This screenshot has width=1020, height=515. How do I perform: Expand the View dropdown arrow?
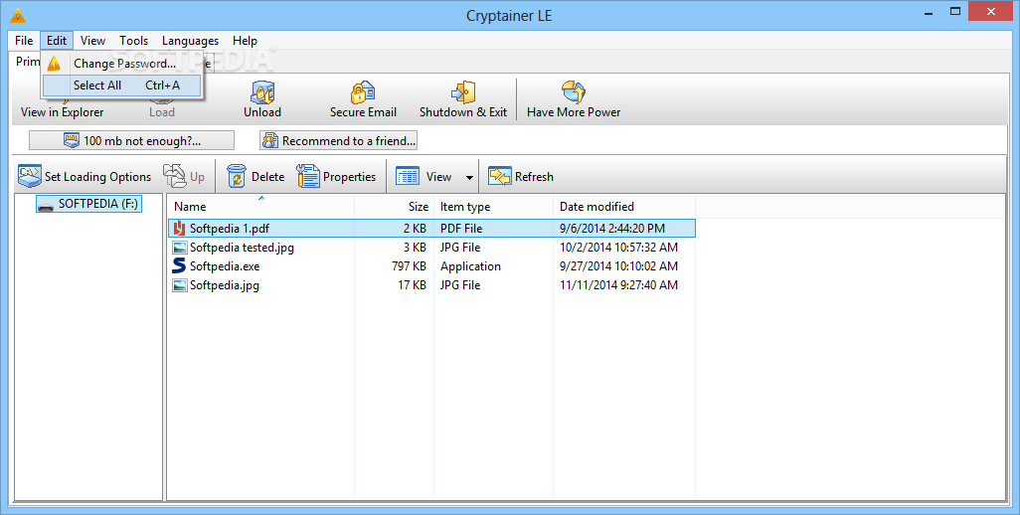pyautogui.click(x=469, y=177)
